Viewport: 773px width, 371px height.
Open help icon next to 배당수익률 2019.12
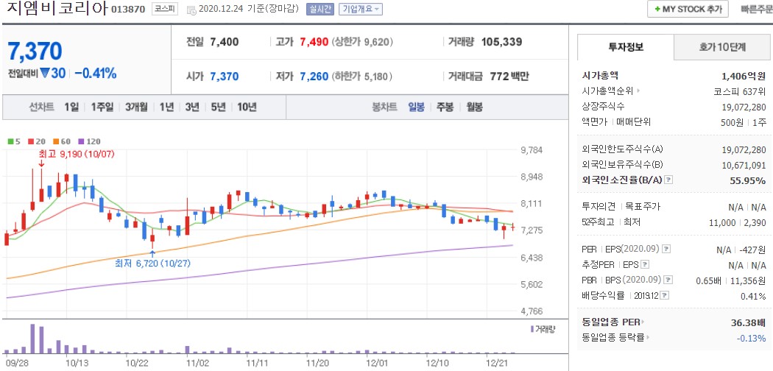point(665,296)
